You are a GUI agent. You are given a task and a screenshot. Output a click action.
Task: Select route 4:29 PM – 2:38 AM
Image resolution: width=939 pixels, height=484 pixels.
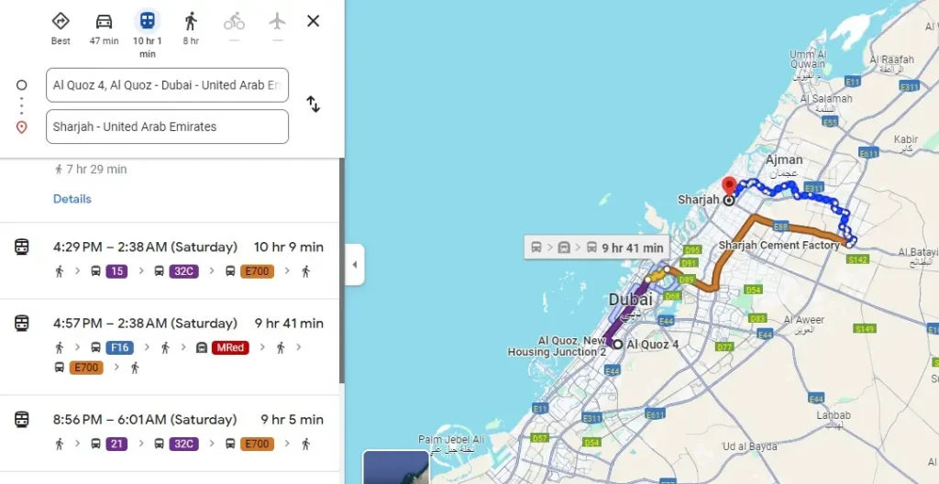pos(170,260)
